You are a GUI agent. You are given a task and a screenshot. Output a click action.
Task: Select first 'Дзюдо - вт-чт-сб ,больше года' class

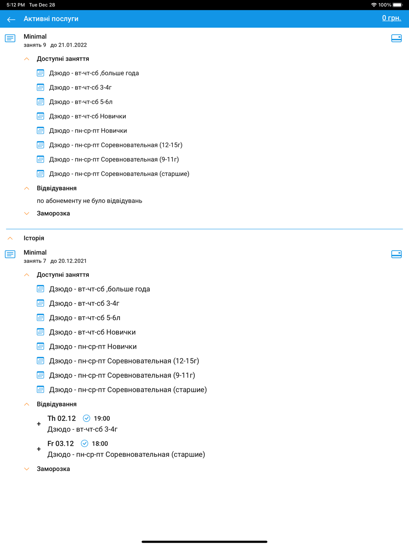coord(94,73)
